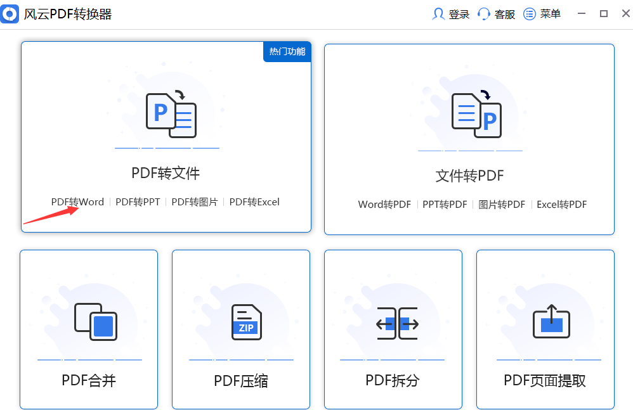Select the PDF转文件 title

tap(166, 174)
